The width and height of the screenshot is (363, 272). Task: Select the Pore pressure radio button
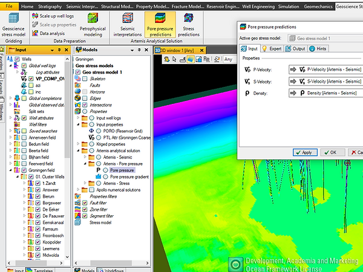(105, 170)
